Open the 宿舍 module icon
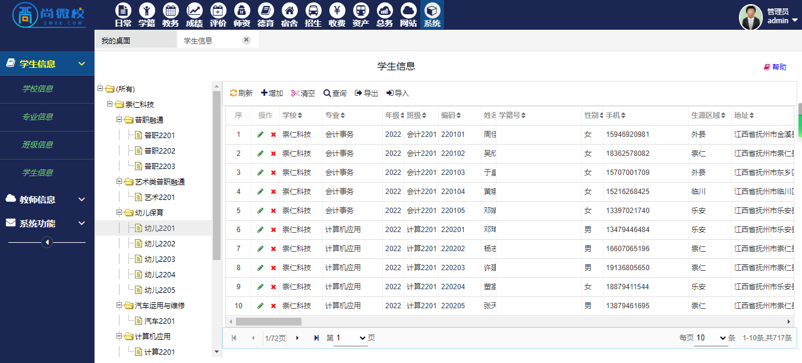 [x=290, y=15]
